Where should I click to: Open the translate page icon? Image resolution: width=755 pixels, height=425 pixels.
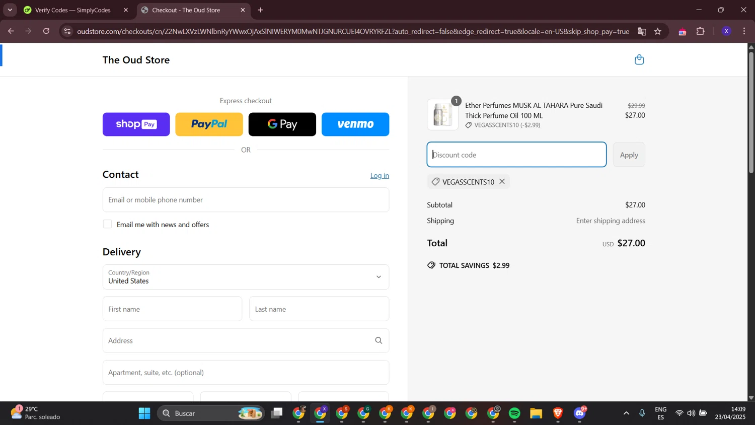tap(642, 31)
